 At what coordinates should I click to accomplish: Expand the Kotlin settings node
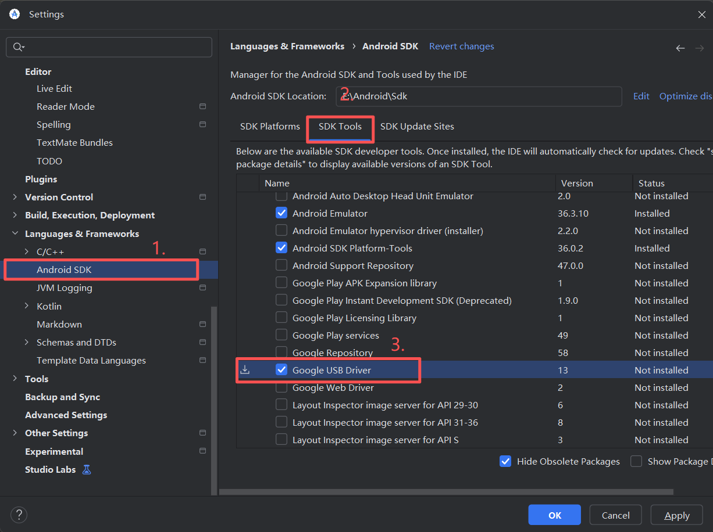[x=26, y=306]
